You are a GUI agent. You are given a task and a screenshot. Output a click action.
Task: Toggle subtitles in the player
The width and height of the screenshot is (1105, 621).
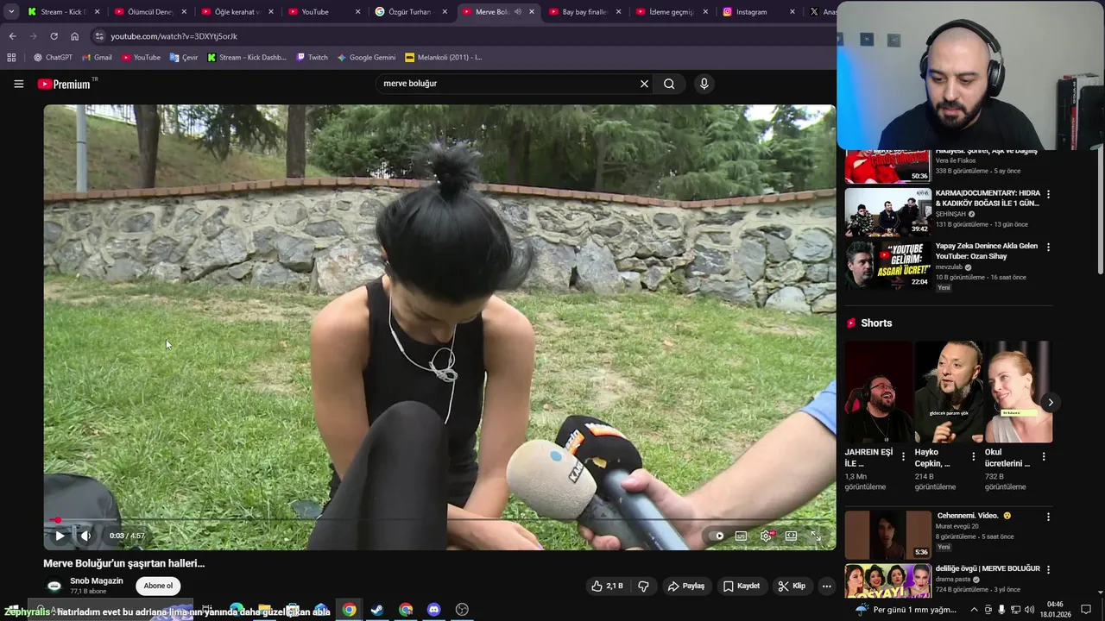coord(741,536)
